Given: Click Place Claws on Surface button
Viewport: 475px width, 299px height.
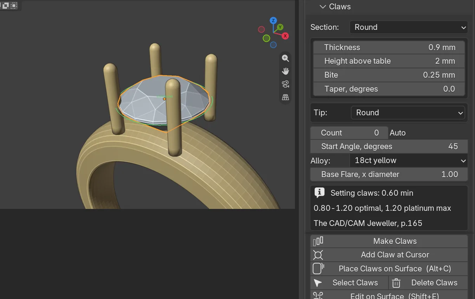Looking at the screenshot, I should click(389, 269).
